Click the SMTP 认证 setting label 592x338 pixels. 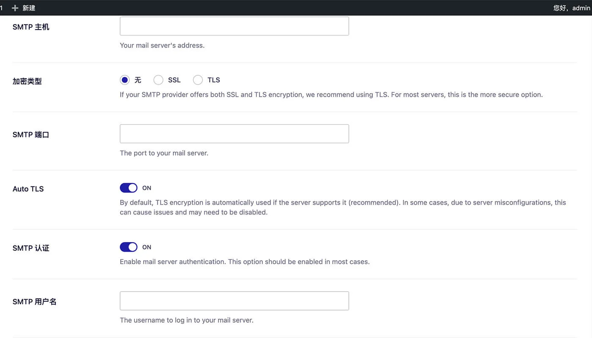31,248
